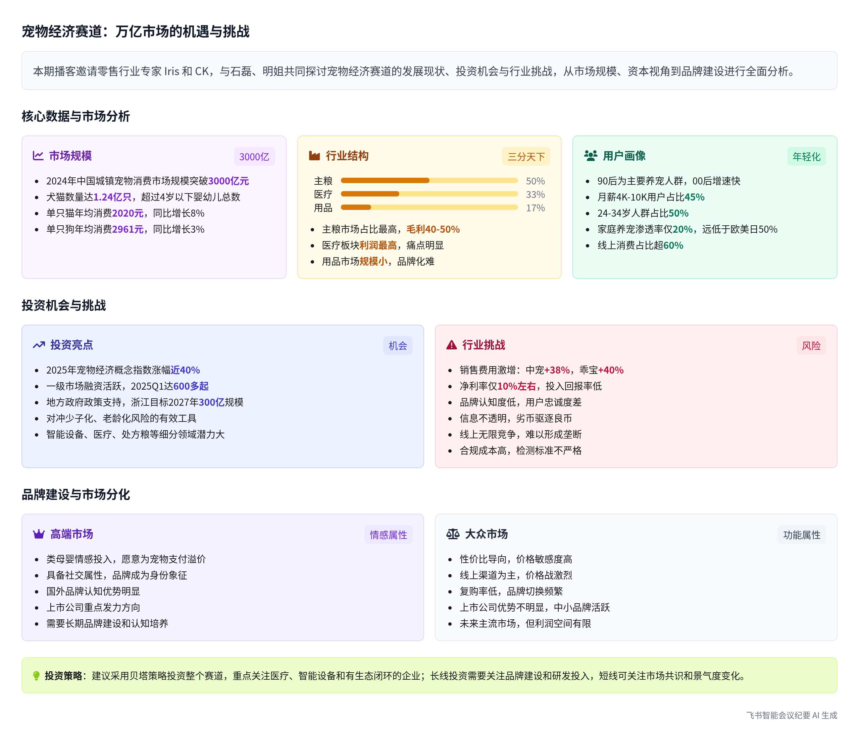Click the crown icon beside 高端市场
Screen dimensions: 859x731
[x=39, y=534]
